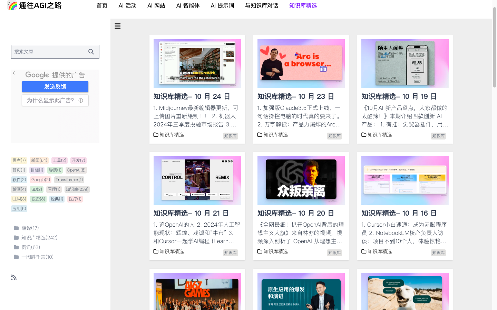Open the 绘画(4) tag
497x310 pixels.
(x=19, y=189)
